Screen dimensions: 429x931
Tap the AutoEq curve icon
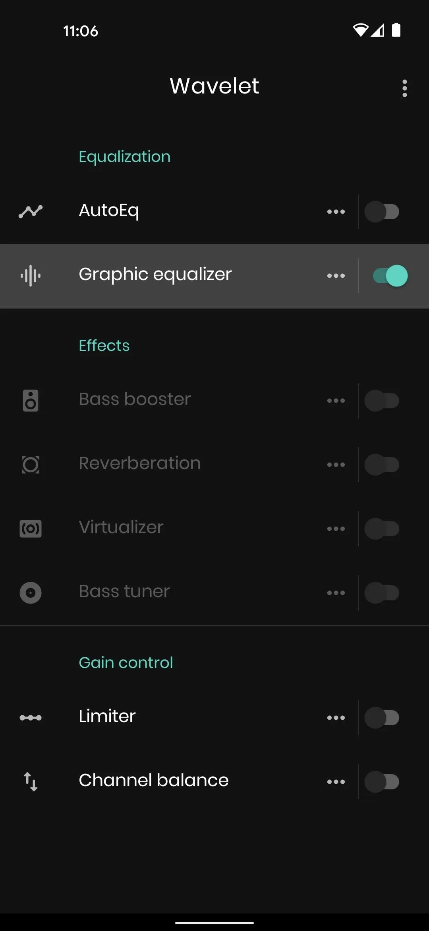(31, 211)
